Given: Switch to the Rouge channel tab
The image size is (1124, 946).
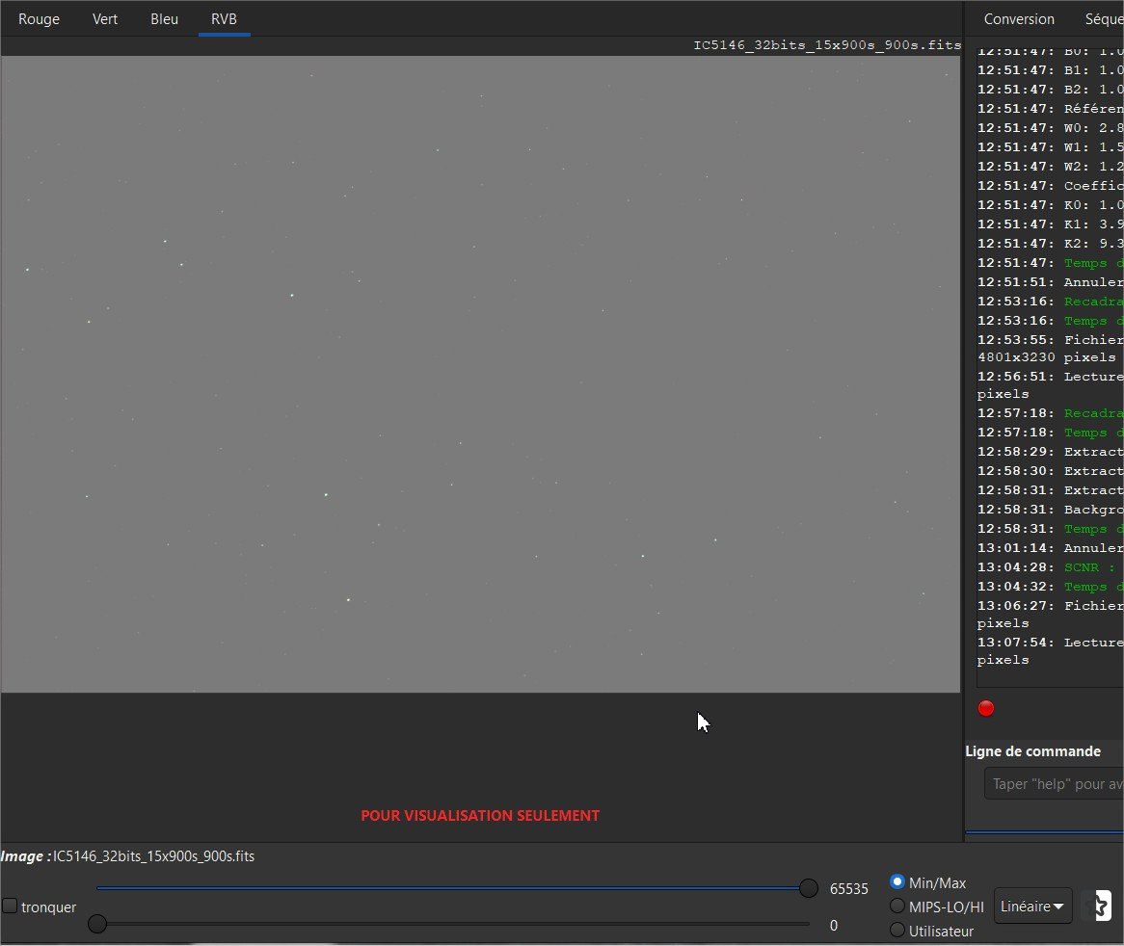Looking at the screenshot, I should click(39, 19).
